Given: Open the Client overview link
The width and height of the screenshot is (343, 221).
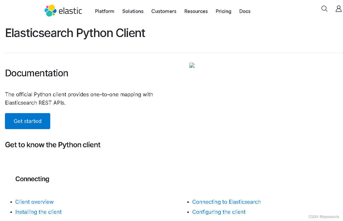Looking at the screenshot, I should (x=34, y=202).
